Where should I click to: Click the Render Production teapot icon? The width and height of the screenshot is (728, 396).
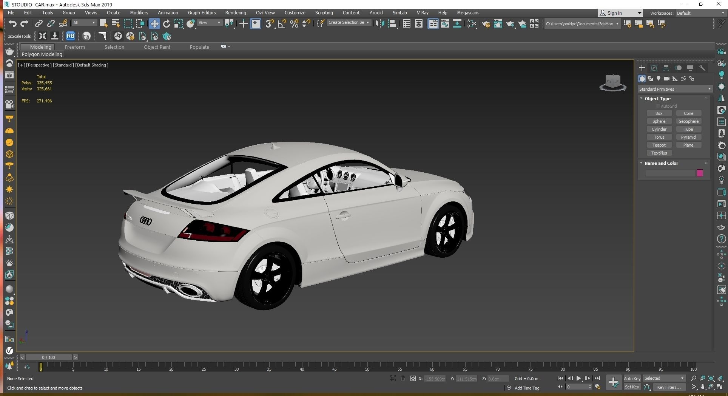510,24
